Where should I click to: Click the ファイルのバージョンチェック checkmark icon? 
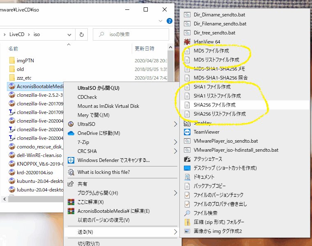click(187, 195)
